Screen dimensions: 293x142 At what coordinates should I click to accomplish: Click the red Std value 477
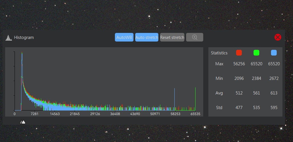(239, 108)
